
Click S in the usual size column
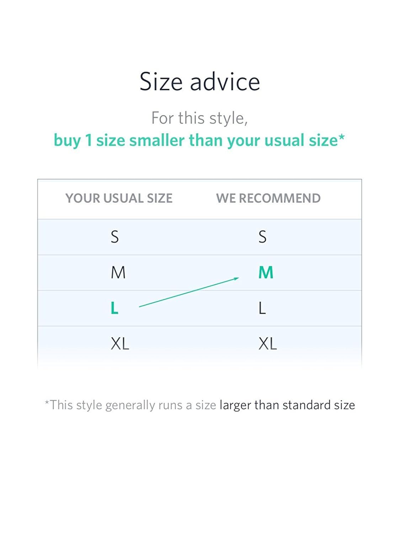point(114,237)
